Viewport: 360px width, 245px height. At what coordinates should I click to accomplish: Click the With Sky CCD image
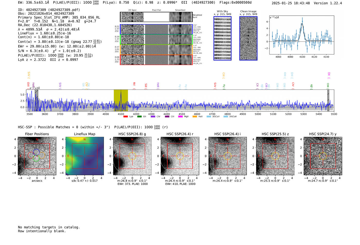222,38
